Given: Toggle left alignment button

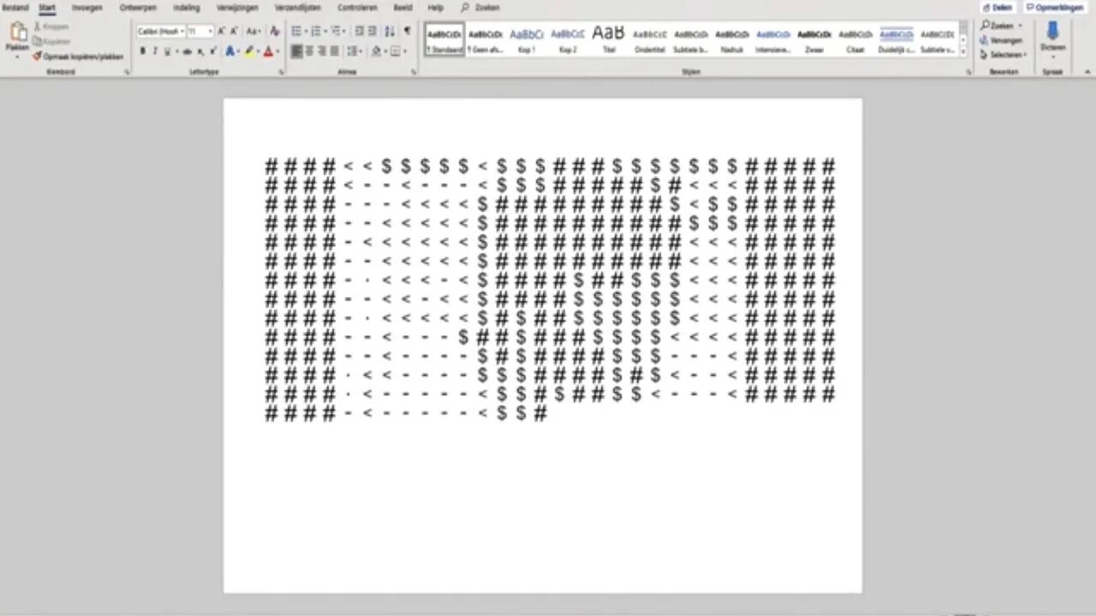Looking at the screenshot, I should point(296,51).
